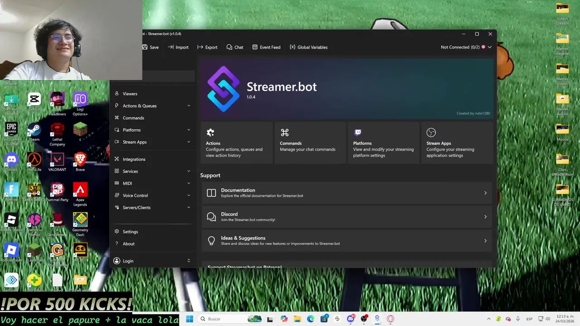Launch Steam from the desktop

point(34,132)
